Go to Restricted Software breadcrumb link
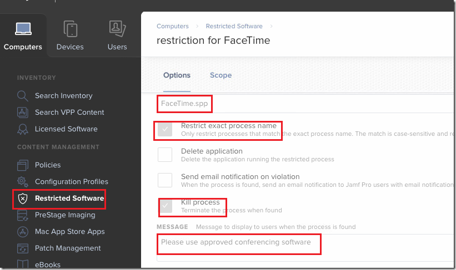456x270 pixels. 234,26
